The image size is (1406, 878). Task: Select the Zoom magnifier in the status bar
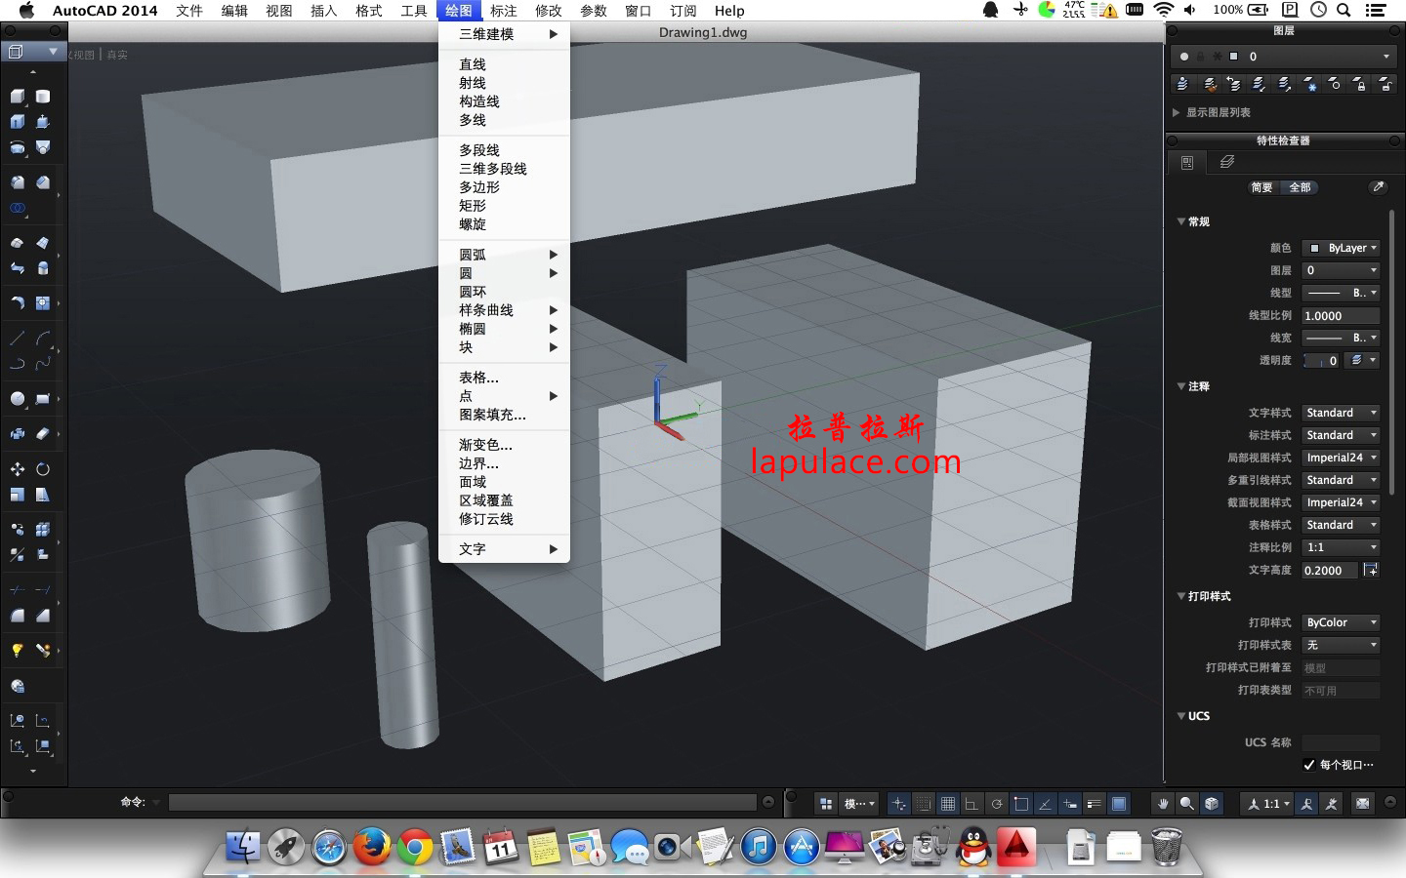pyautogui.click(x=1186, y=803)
